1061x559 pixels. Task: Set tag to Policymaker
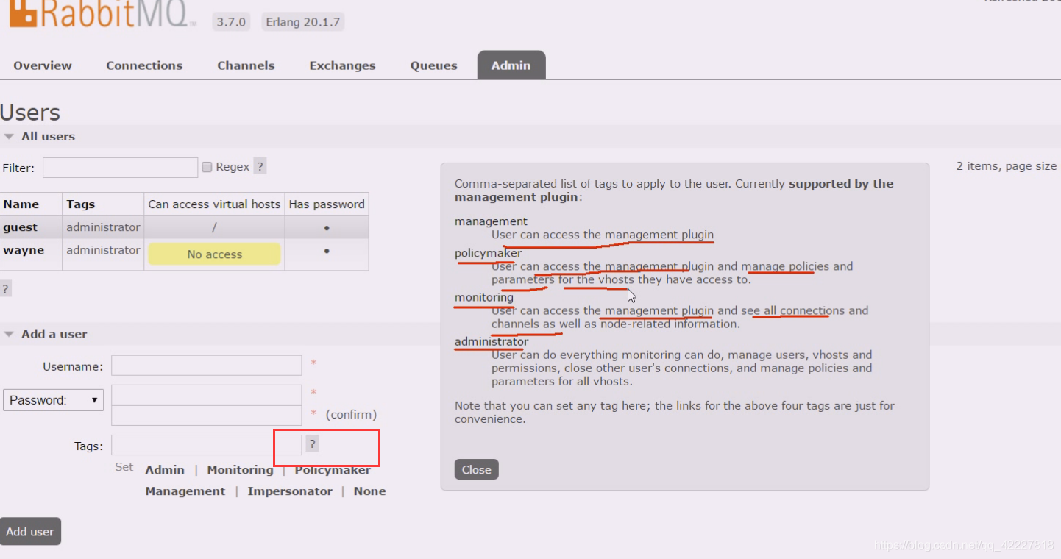[333, 470]
